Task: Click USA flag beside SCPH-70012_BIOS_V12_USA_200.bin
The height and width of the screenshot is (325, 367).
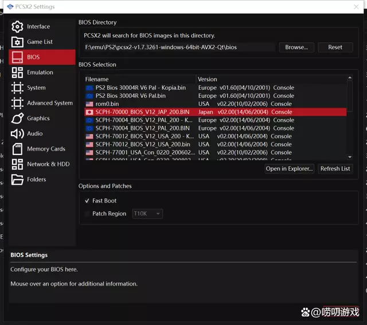Action: pos(89,145)
